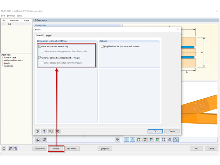Switch to isometric cube view
This screenshot has height=165, width=220.
pos(164,140)
